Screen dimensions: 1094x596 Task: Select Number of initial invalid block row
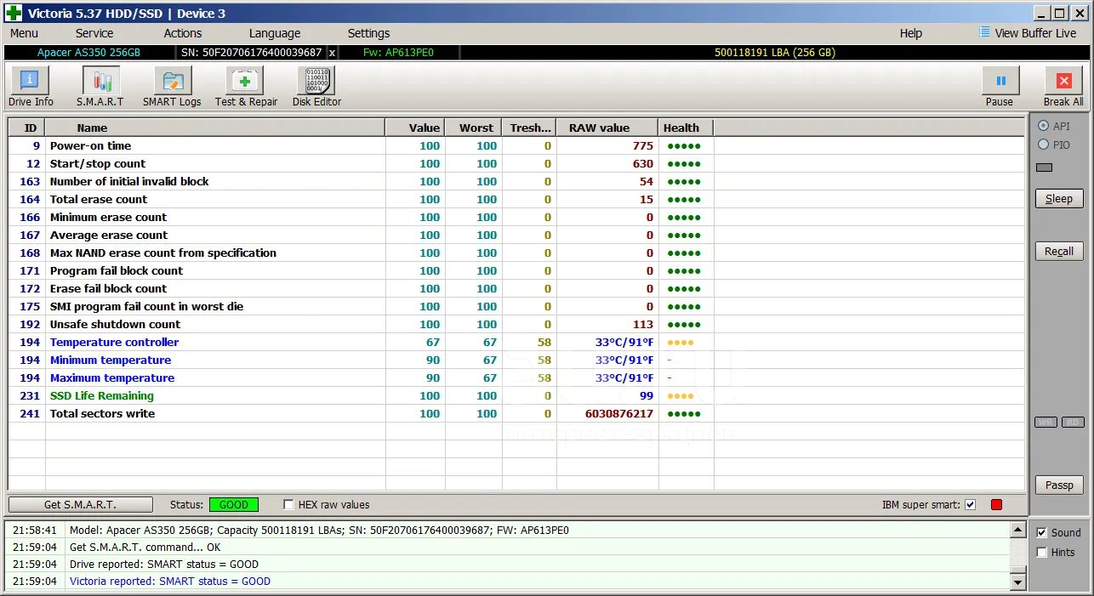[x=516, y=181]
